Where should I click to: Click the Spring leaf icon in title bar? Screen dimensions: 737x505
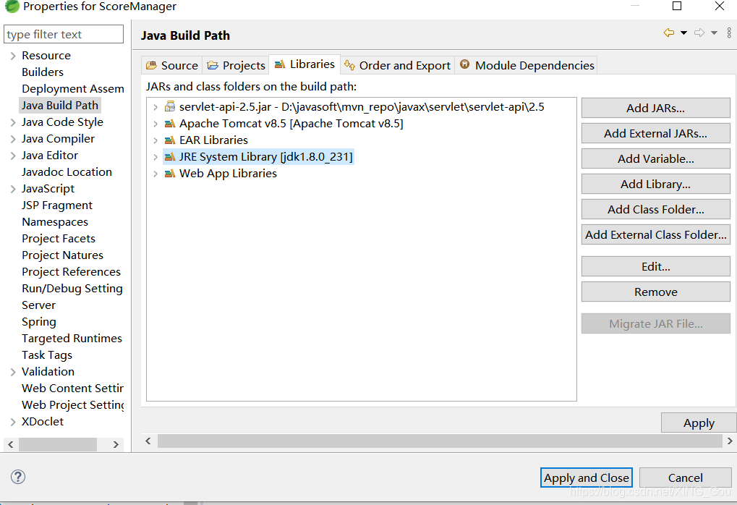[12, 6]
